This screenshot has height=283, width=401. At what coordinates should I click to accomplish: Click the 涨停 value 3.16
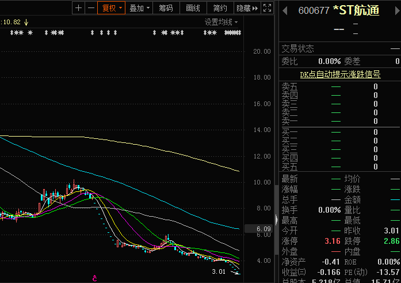pos(333,241)
